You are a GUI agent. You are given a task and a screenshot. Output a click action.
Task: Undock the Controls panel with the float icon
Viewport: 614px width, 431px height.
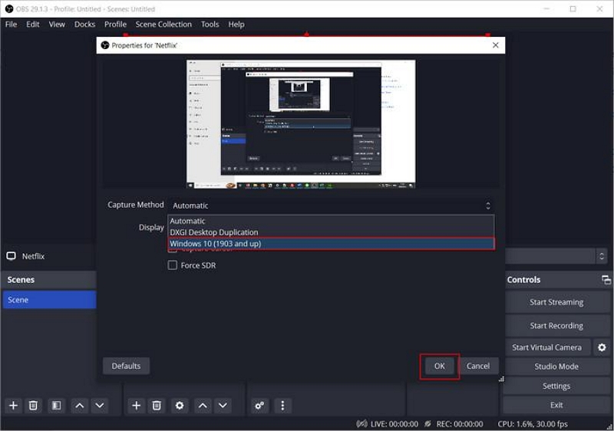click(606, 280)
